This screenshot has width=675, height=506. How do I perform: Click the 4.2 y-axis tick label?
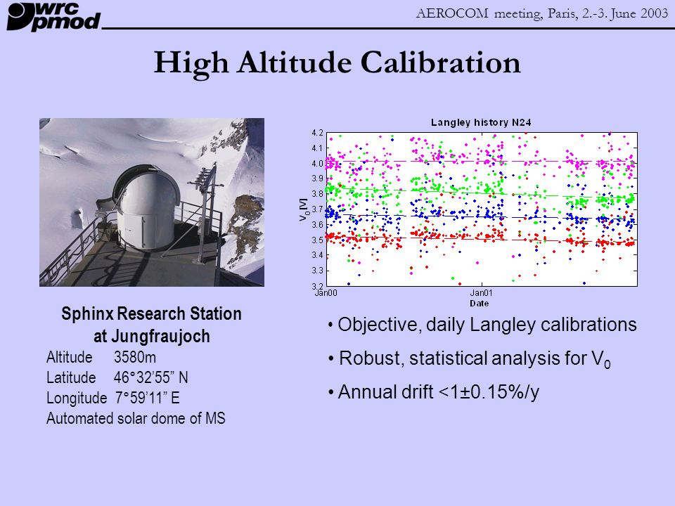tap(317, 133)
